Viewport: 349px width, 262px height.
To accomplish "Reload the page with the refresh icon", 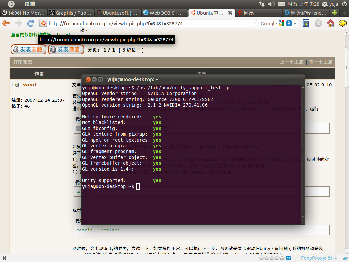I will point(30,23).
